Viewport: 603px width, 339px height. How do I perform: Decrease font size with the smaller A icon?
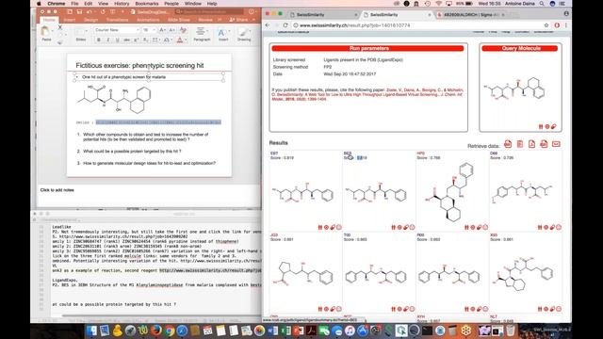[171, 30]
